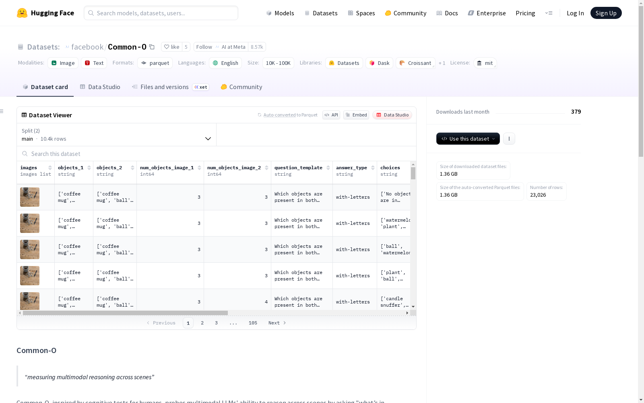Screen dimensions: 644x403
Task: Open the first row image thumbnail
Action: click(30, 197)
